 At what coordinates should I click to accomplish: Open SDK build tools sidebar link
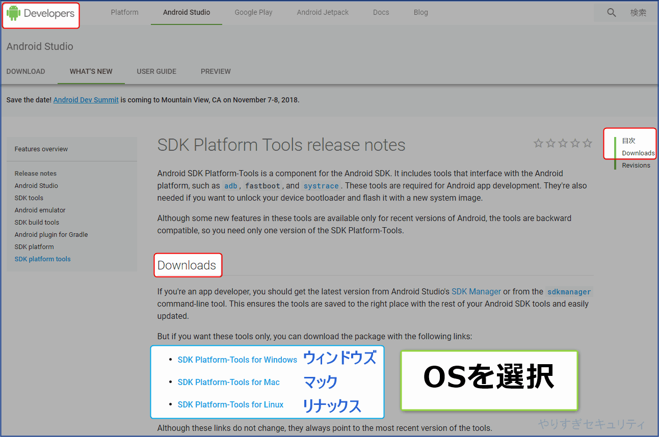pos(37,223)
